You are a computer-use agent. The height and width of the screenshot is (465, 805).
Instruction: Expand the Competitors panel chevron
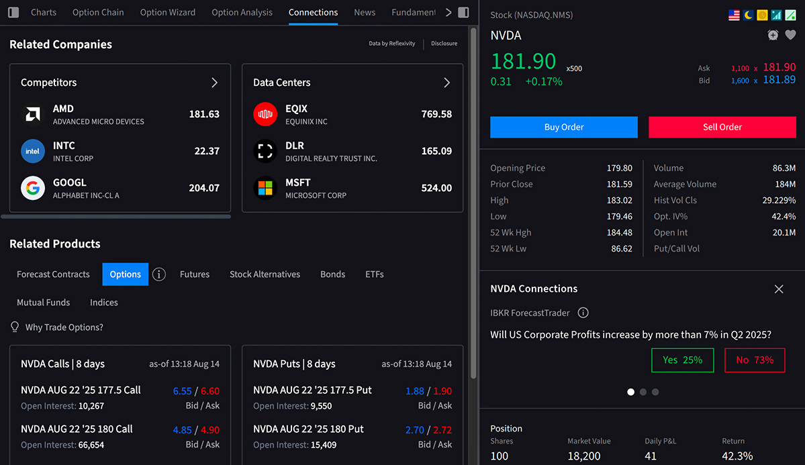[x=214, y=82]
